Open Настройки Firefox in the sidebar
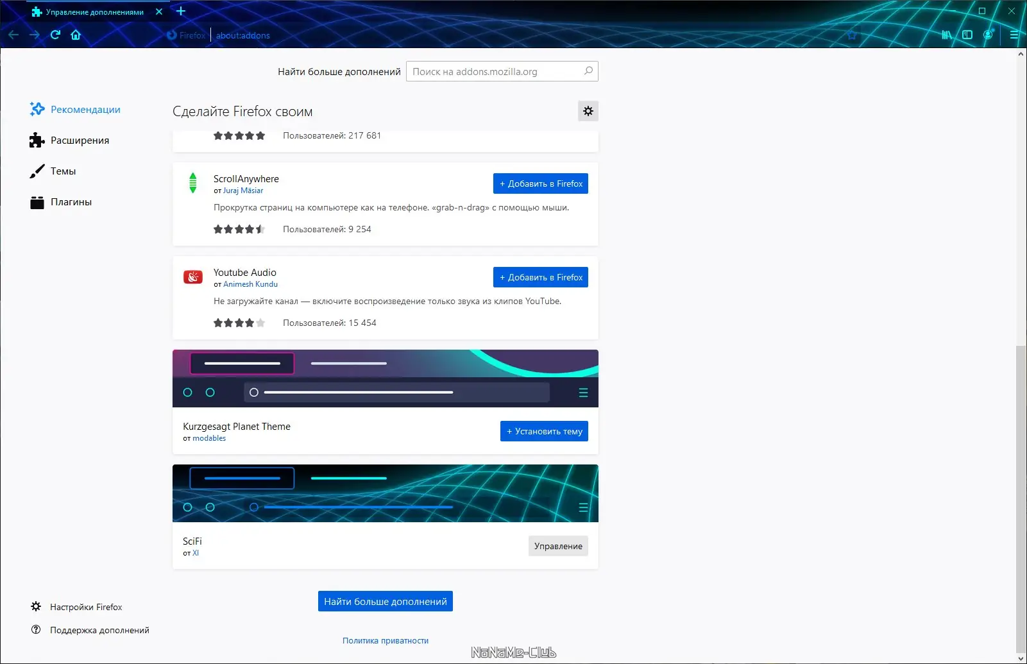 click(86, 607)
